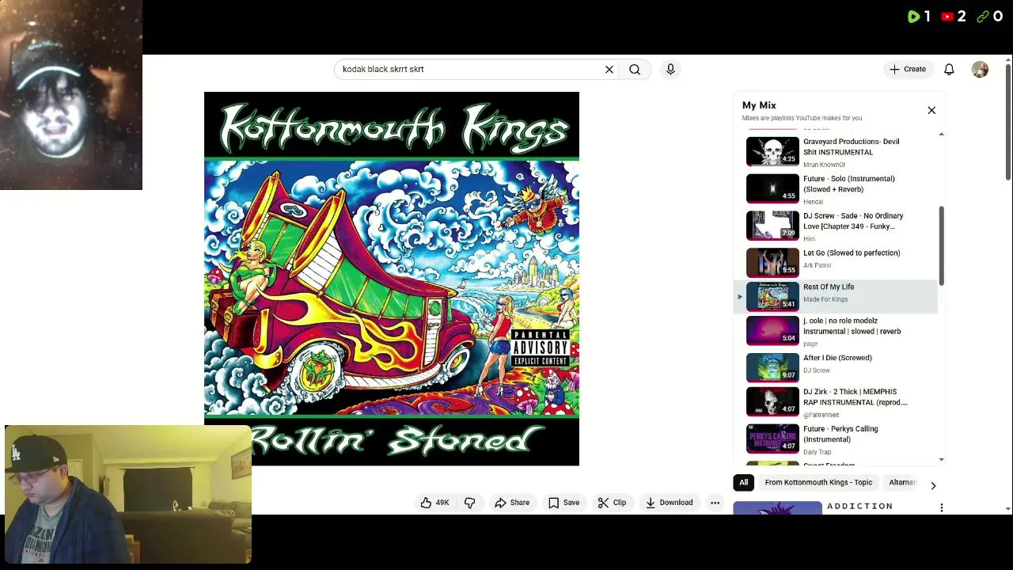Open the ADDICTION recommended video thumbnail
This screenshot has height=570, width=1013.
(777, 508)
